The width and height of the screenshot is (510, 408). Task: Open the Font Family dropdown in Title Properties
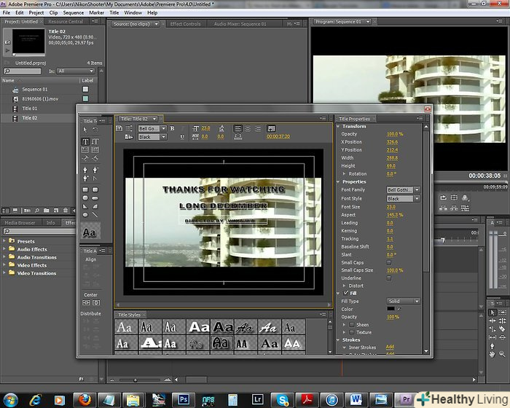(x=403, y=190)
